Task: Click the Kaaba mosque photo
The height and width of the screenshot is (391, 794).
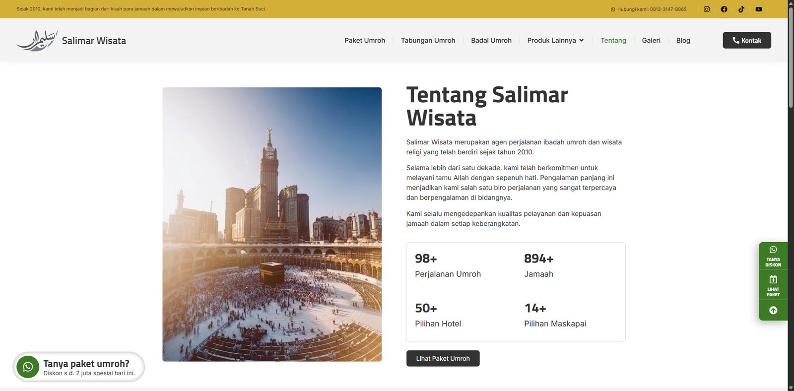Action: 272,224
